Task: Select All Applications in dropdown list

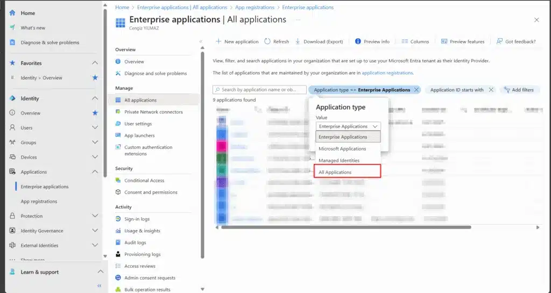Action: pyautogui.click(x=335, y=172)
